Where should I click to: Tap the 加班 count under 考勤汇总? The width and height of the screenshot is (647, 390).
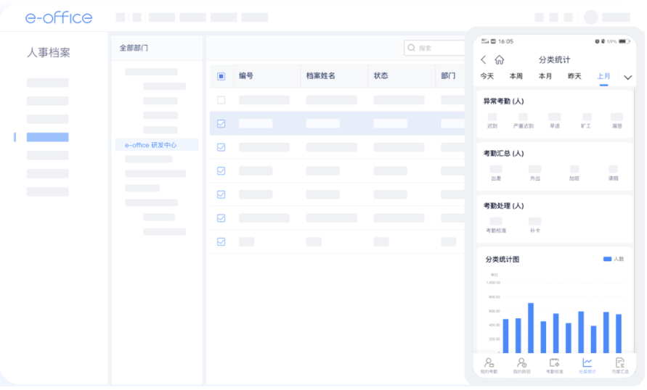574,169
